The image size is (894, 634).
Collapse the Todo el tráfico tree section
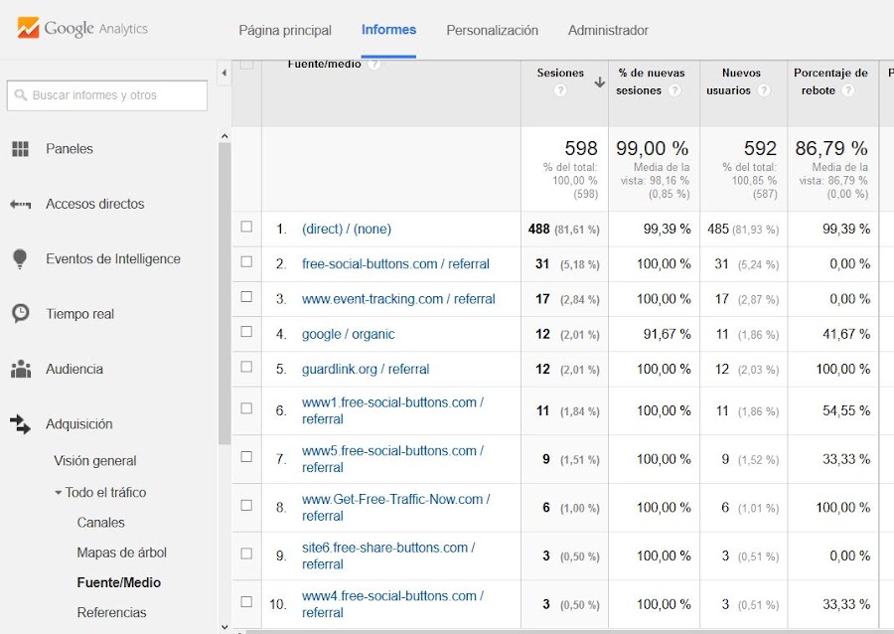point(59,493)
